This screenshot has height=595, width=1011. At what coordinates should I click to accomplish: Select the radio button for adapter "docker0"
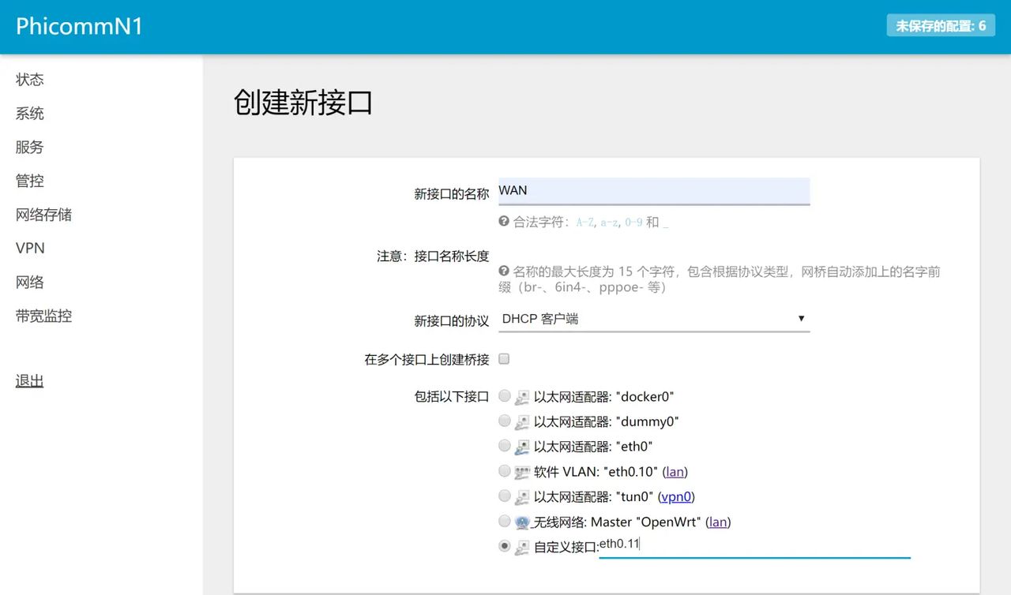(504, 396)
